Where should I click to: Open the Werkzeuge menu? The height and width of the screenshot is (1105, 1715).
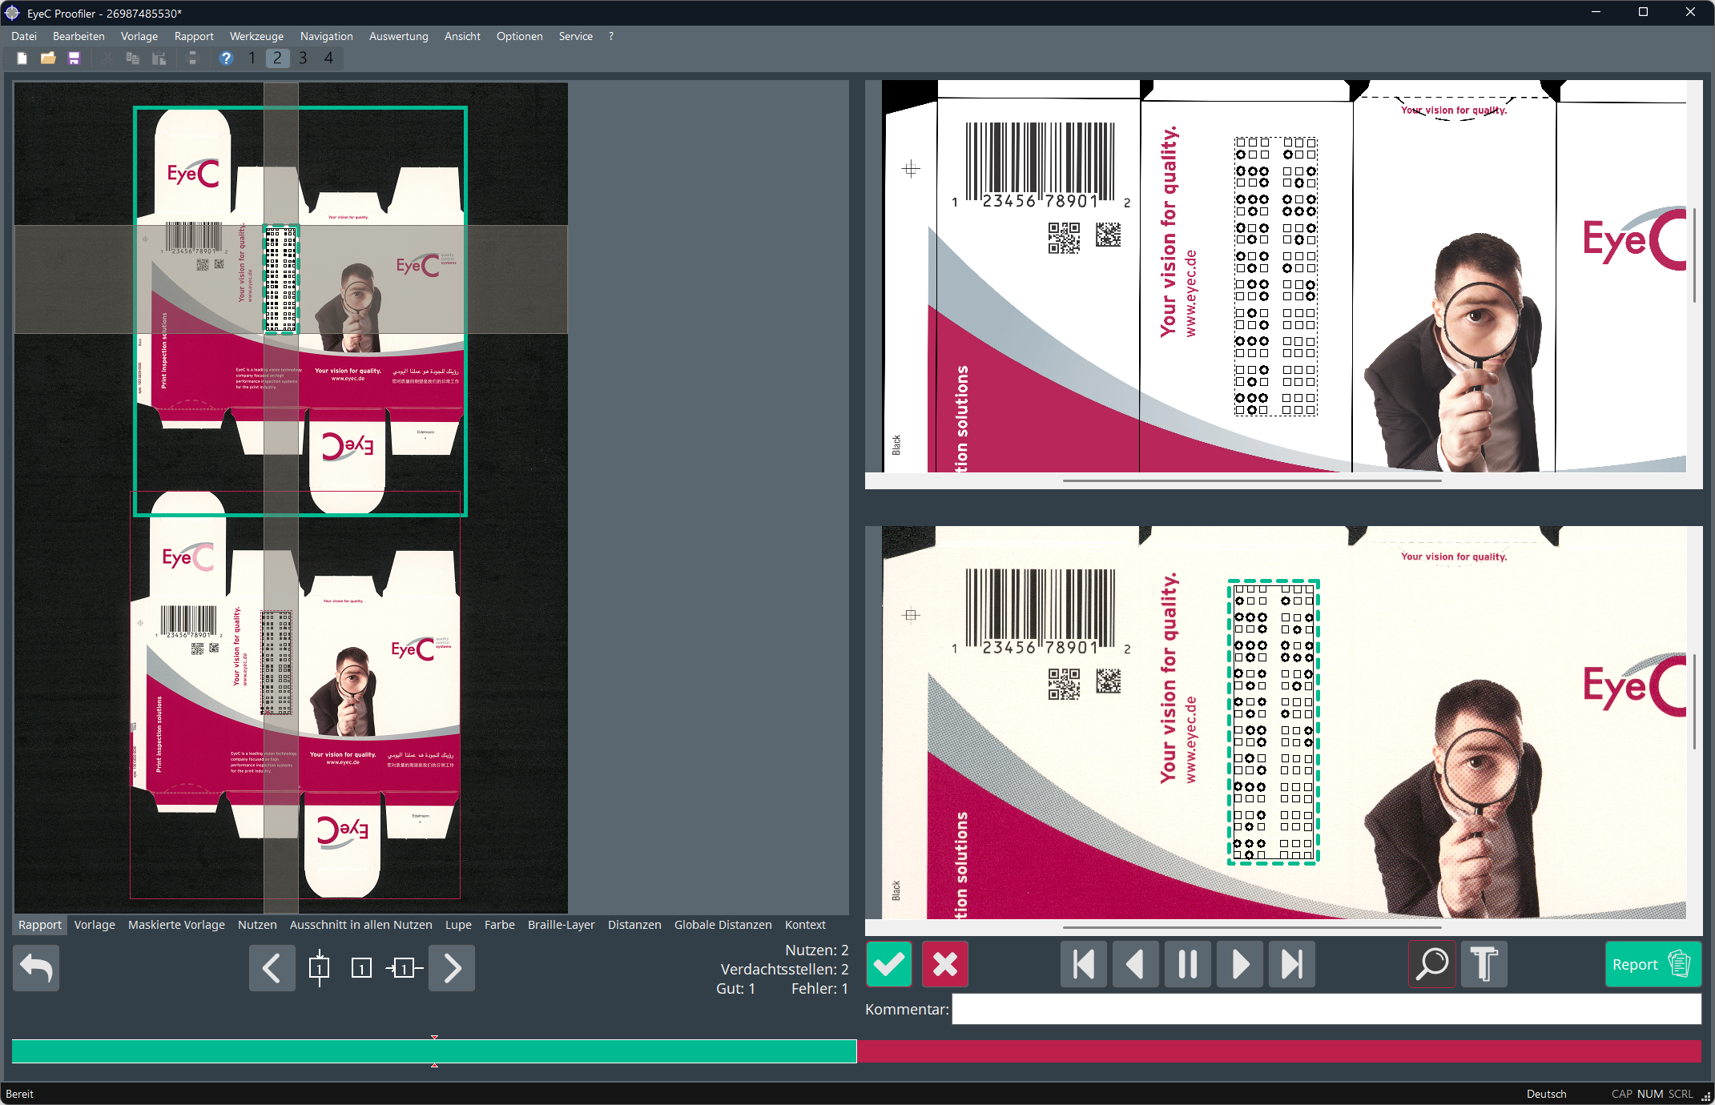pos(256,36)
